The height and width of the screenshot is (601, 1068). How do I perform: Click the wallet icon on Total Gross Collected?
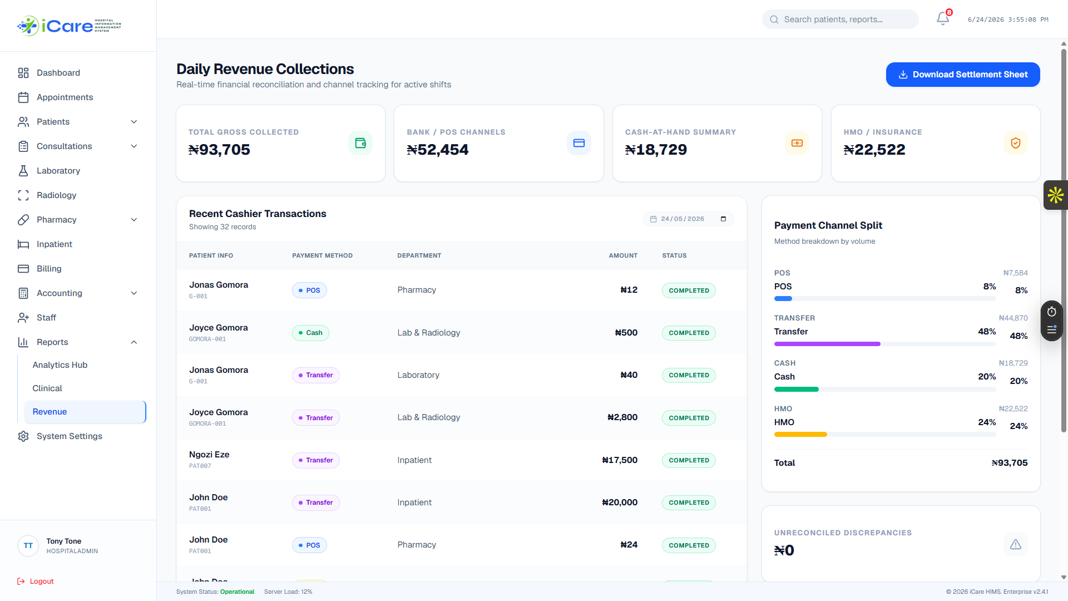[x=360, y=143]
